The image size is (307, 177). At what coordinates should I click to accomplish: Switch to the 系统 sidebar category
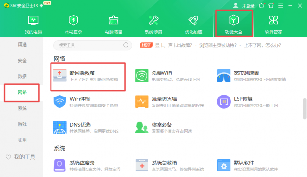[22, 108]
